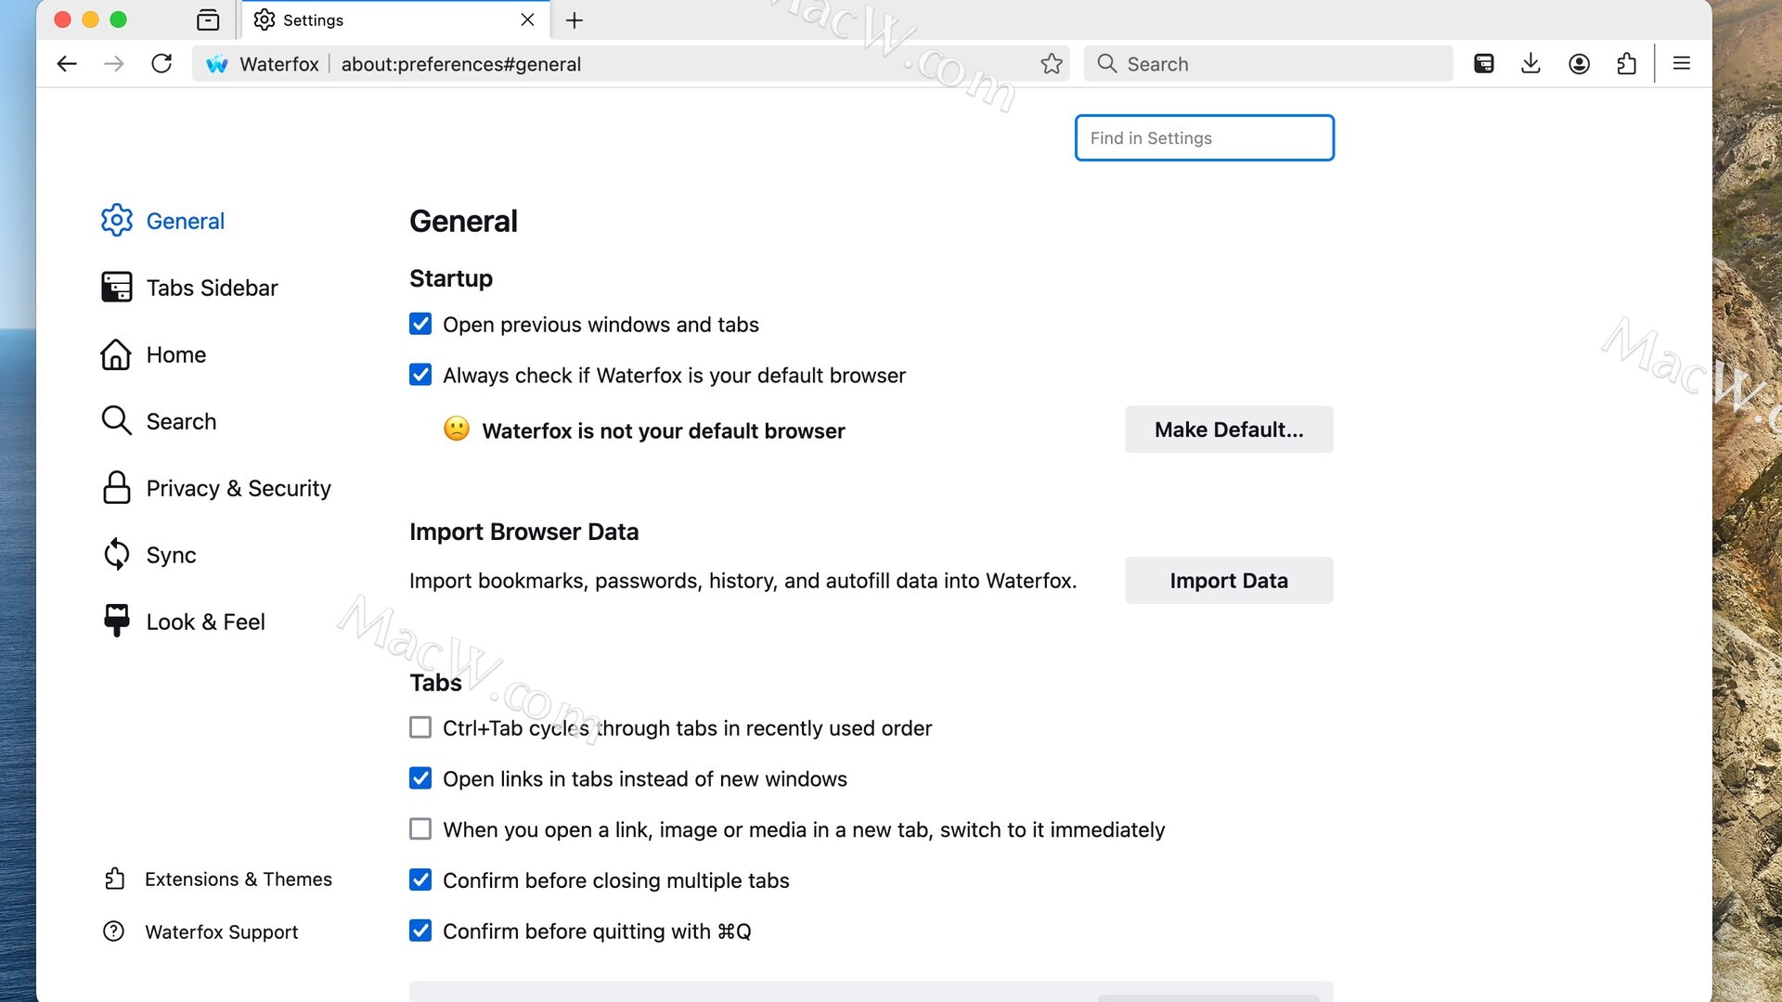1782x1002 pixels.
Task: Open the General settings category
Action: point(185,221)
